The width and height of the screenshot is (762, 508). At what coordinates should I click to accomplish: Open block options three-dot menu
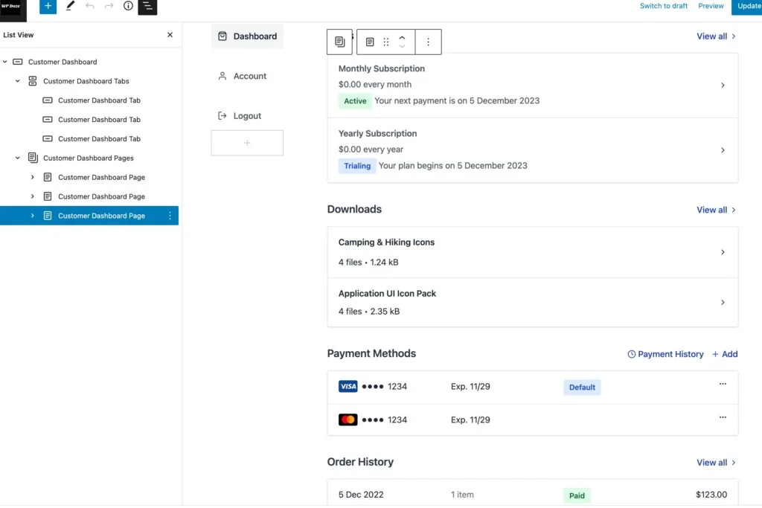click(x=428, y=42)
